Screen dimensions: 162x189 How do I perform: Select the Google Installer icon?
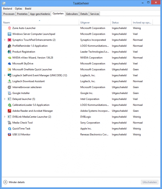(9, 93)
